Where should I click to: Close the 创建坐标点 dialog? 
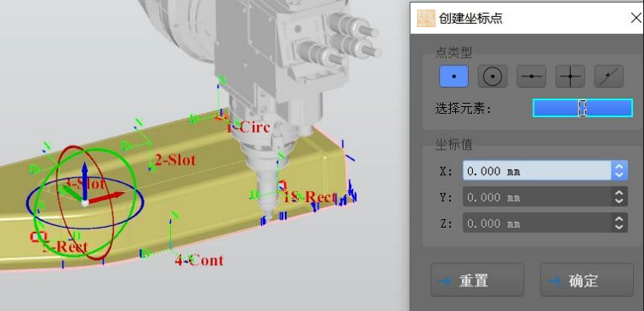[x=635, y=18]
